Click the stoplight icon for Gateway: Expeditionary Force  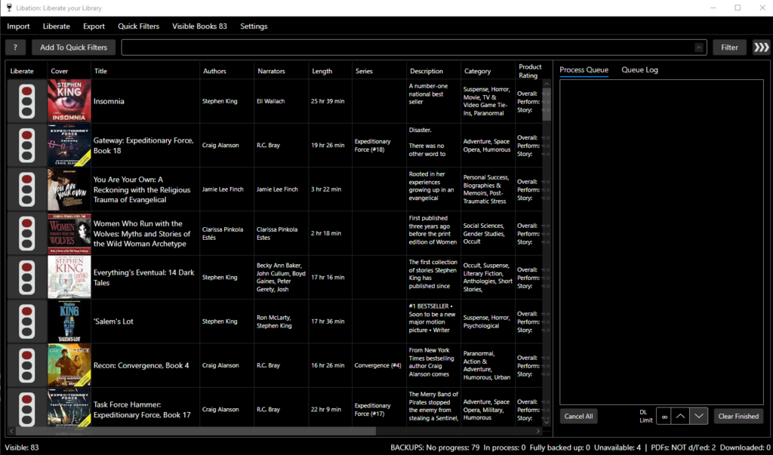[26, 146]
